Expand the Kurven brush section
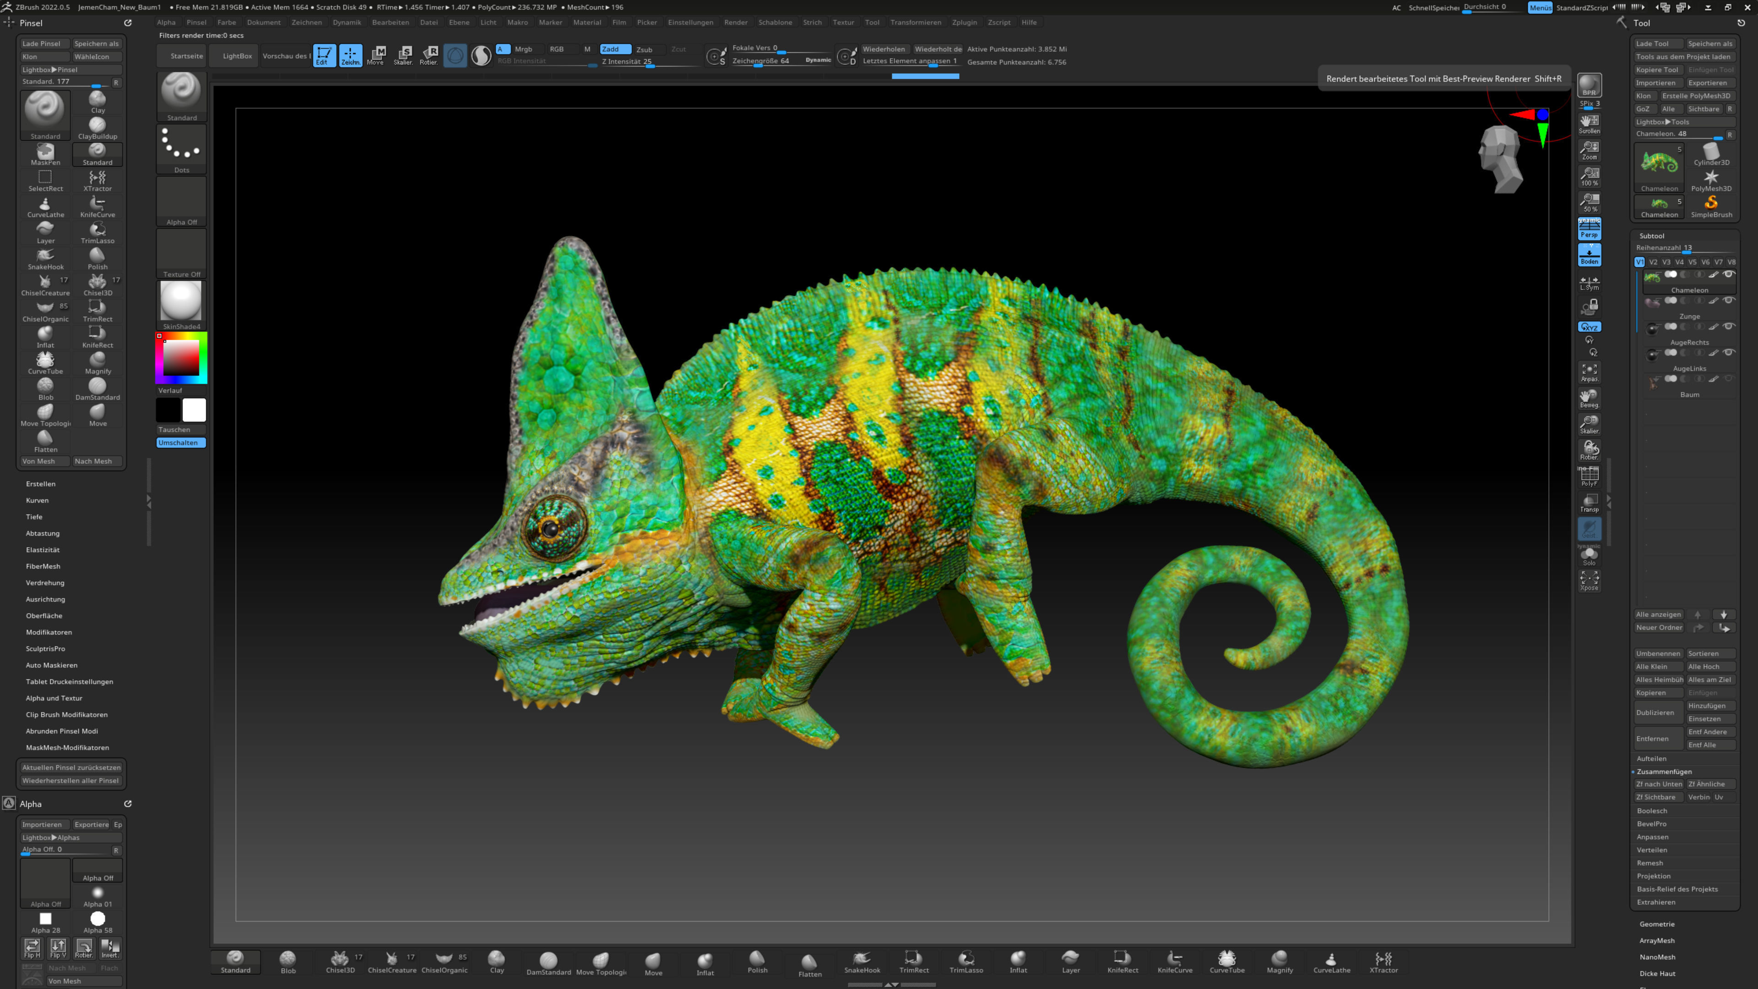This screenshot has width=1758, height=989. 37,500
